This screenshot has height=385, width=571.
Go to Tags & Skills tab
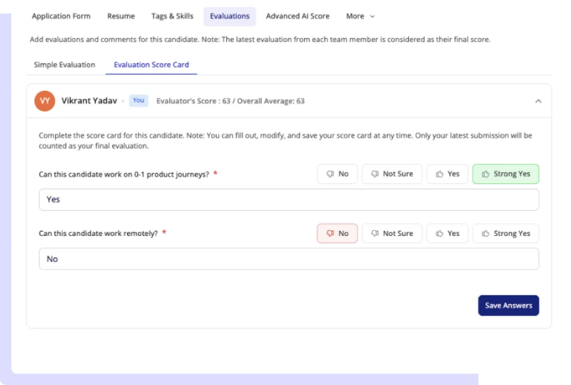[x=172, y=16]
